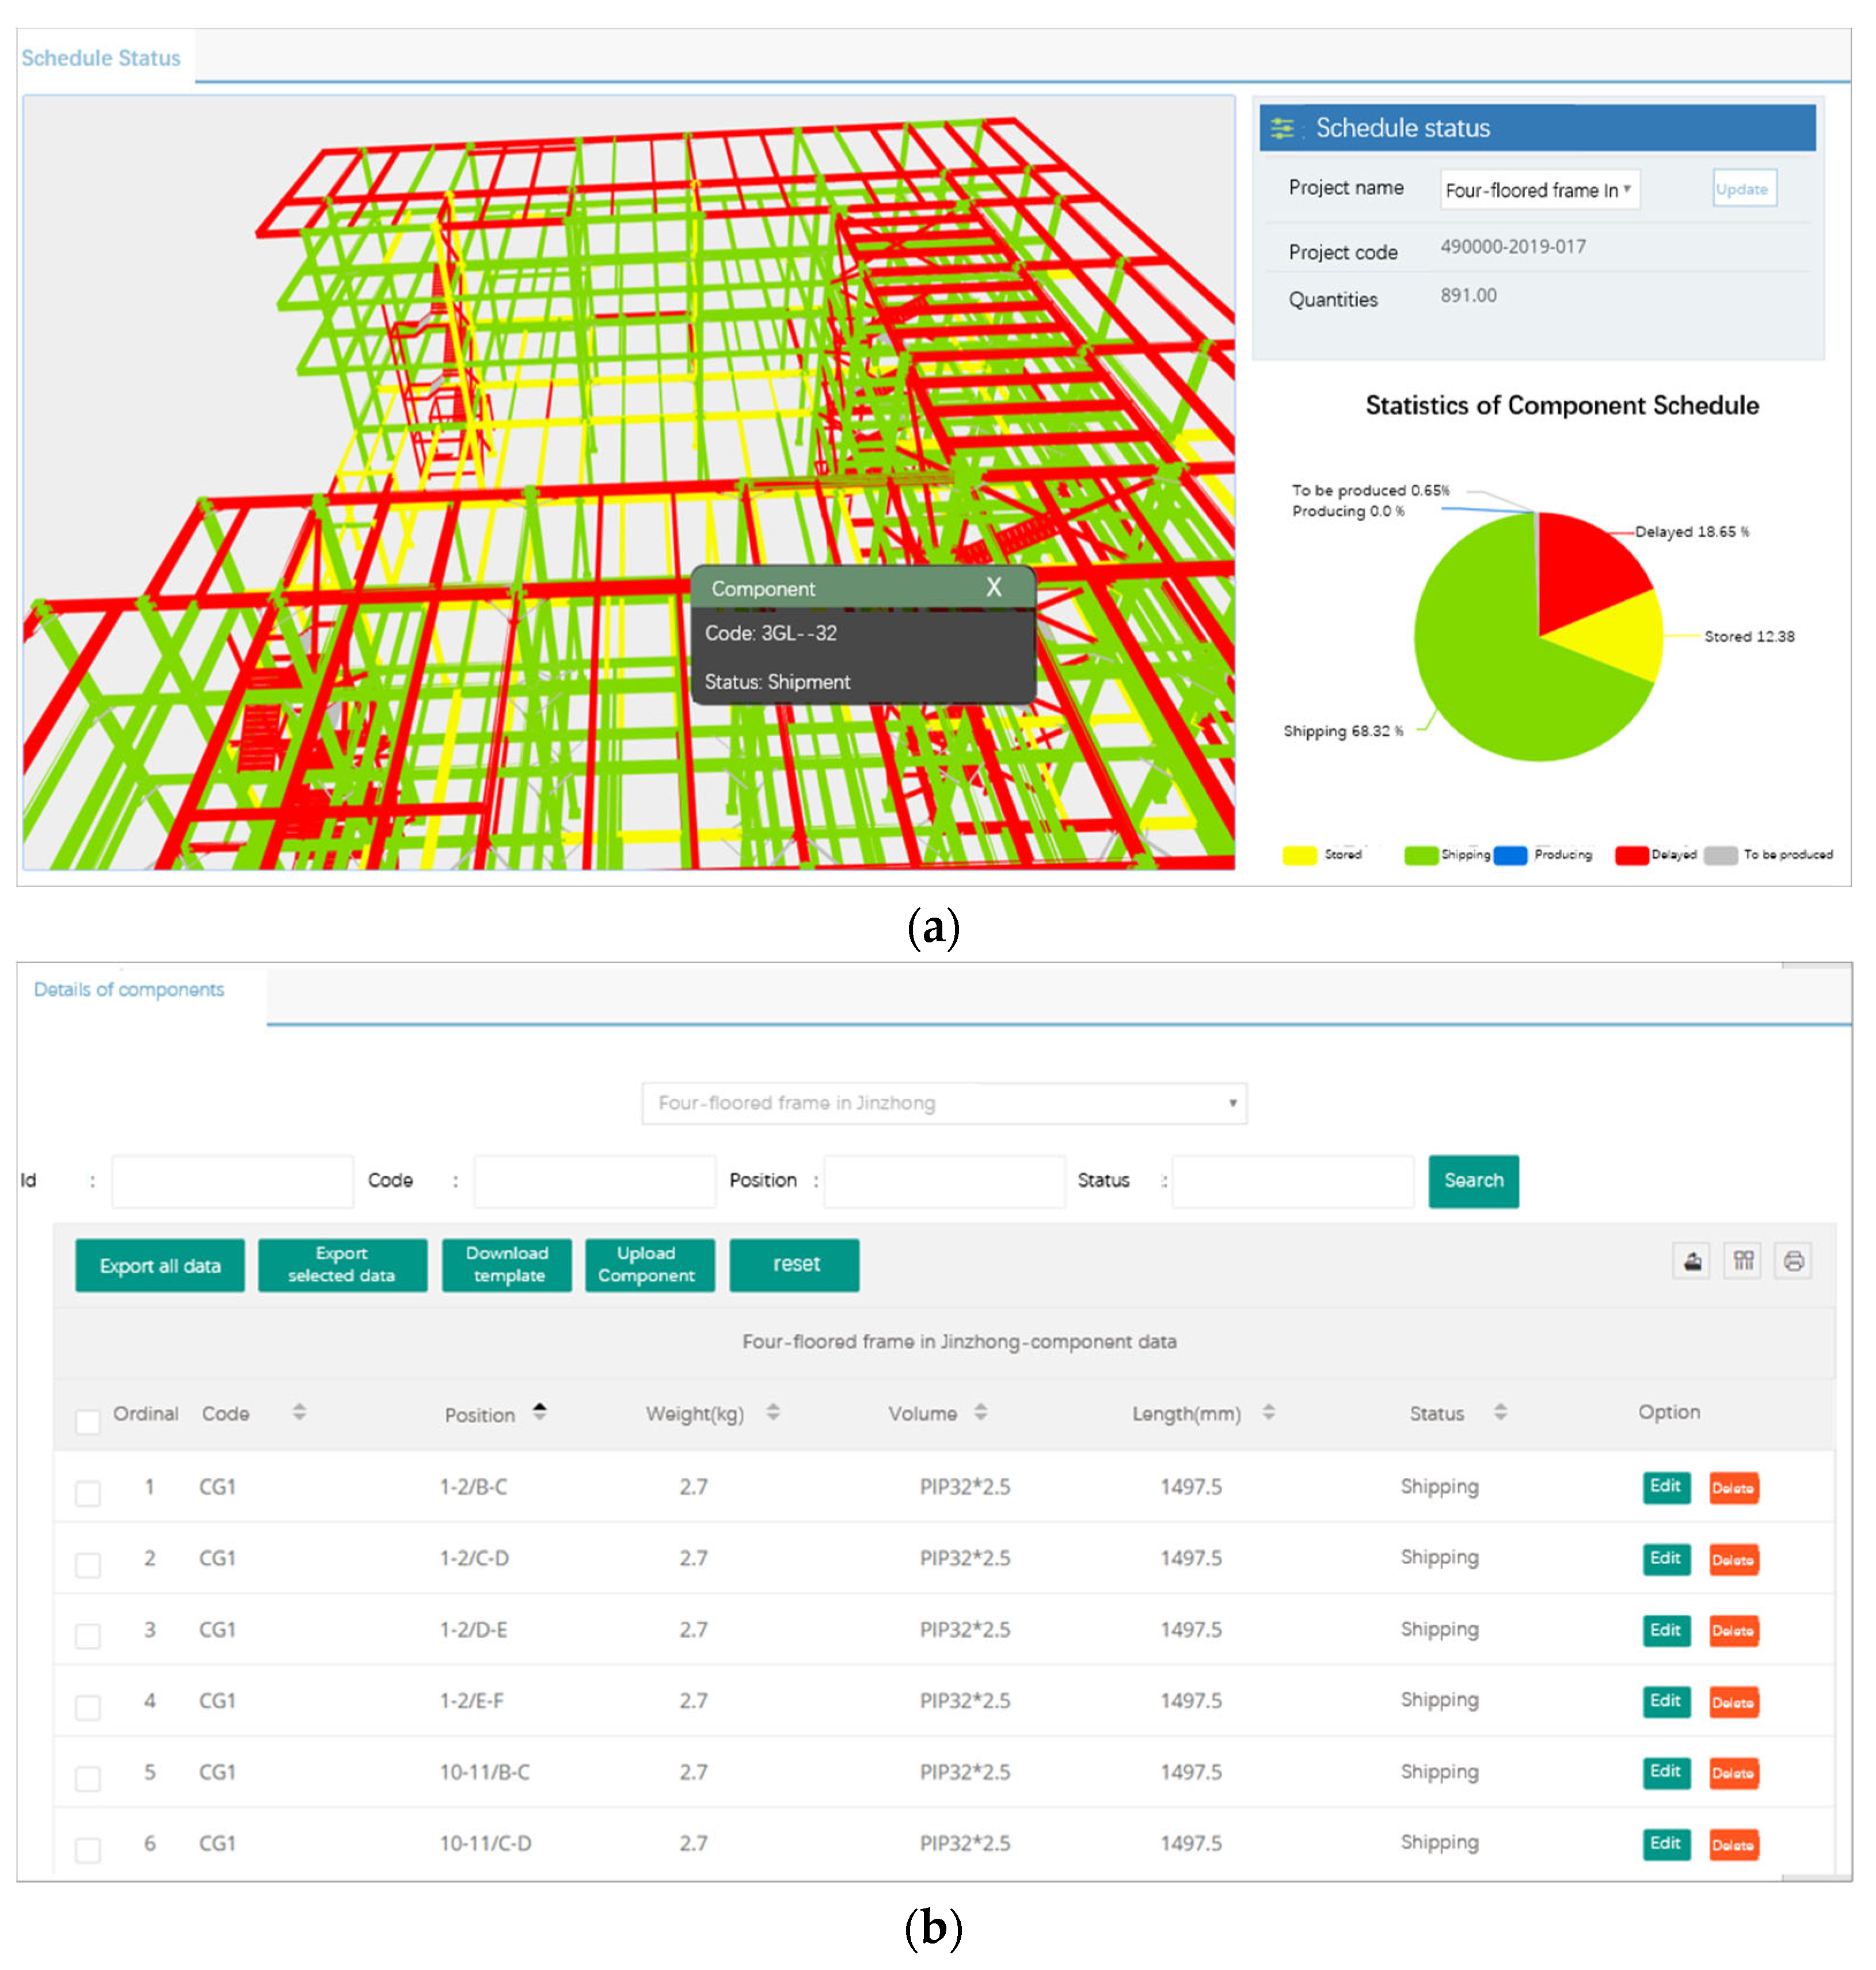Open the column filter icon in the table toolbar
1876x1970 pixels.
[x=1743, y=1260]
